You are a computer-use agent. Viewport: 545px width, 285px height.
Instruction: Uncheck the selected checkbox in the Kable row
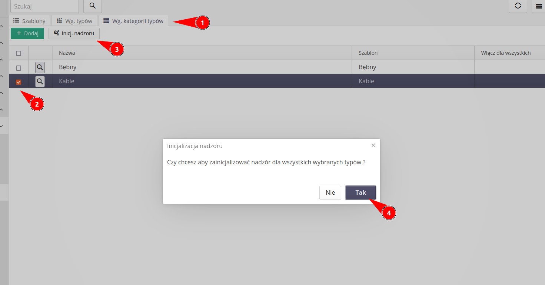pyautogui.click(x=18, y=82)
